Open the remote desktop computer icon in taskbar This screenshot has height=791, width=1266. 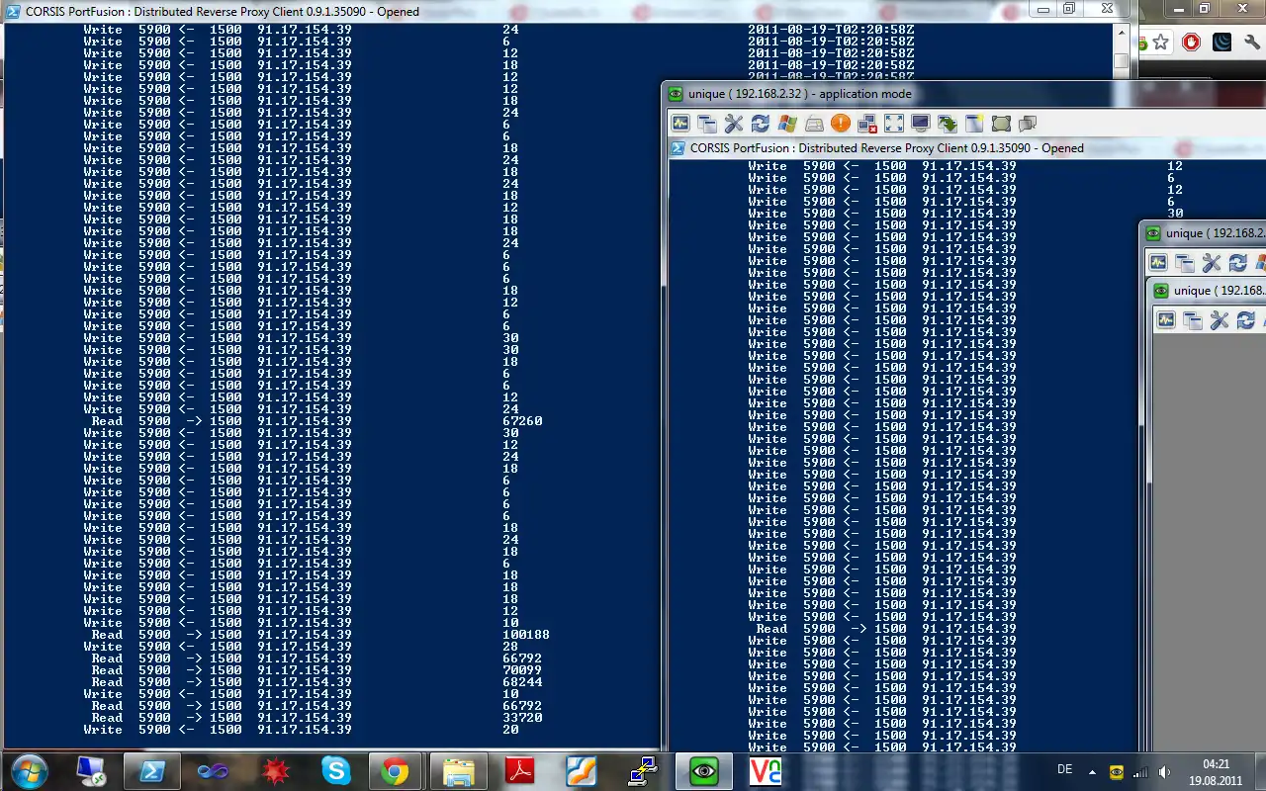point(91,770)
